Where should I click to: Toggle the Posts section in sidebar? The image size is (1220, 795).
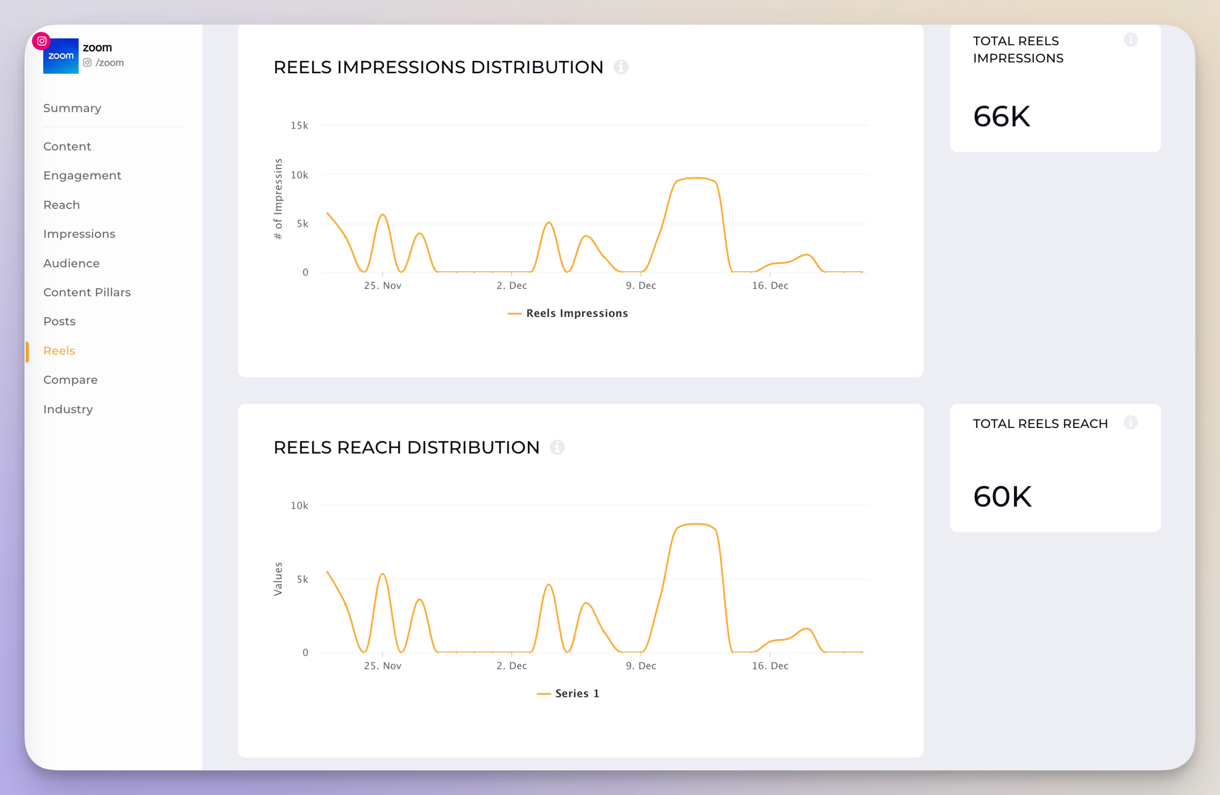[x=60, y=321]
